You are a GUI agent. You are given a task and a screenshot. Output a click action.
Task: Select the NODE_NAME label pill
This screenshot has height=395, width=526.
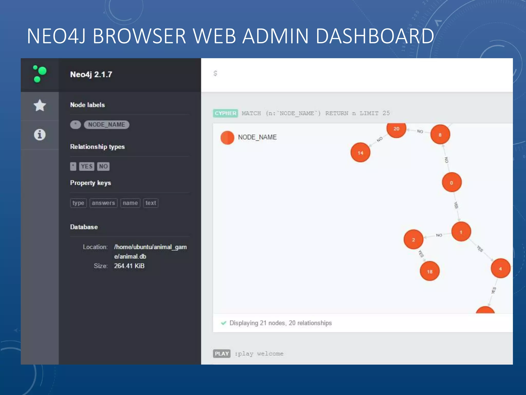[107, 125]
